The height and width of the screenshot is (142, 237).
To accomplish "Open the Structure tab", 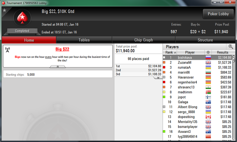I will point(205,40).
